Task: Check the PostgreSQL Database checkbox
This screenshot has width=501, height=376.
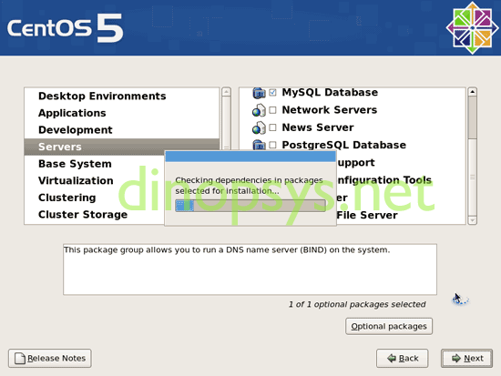Action: pos(272,145)
